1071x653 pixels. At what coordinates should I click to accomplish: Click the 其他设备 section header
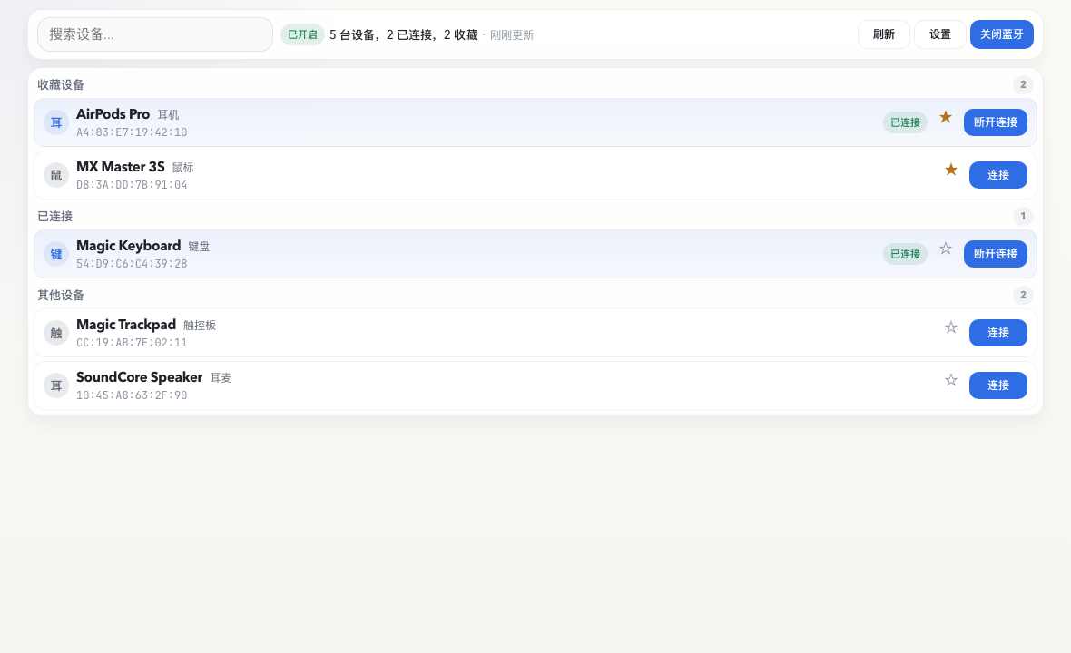pyautogui.click(x=61, y=296)
